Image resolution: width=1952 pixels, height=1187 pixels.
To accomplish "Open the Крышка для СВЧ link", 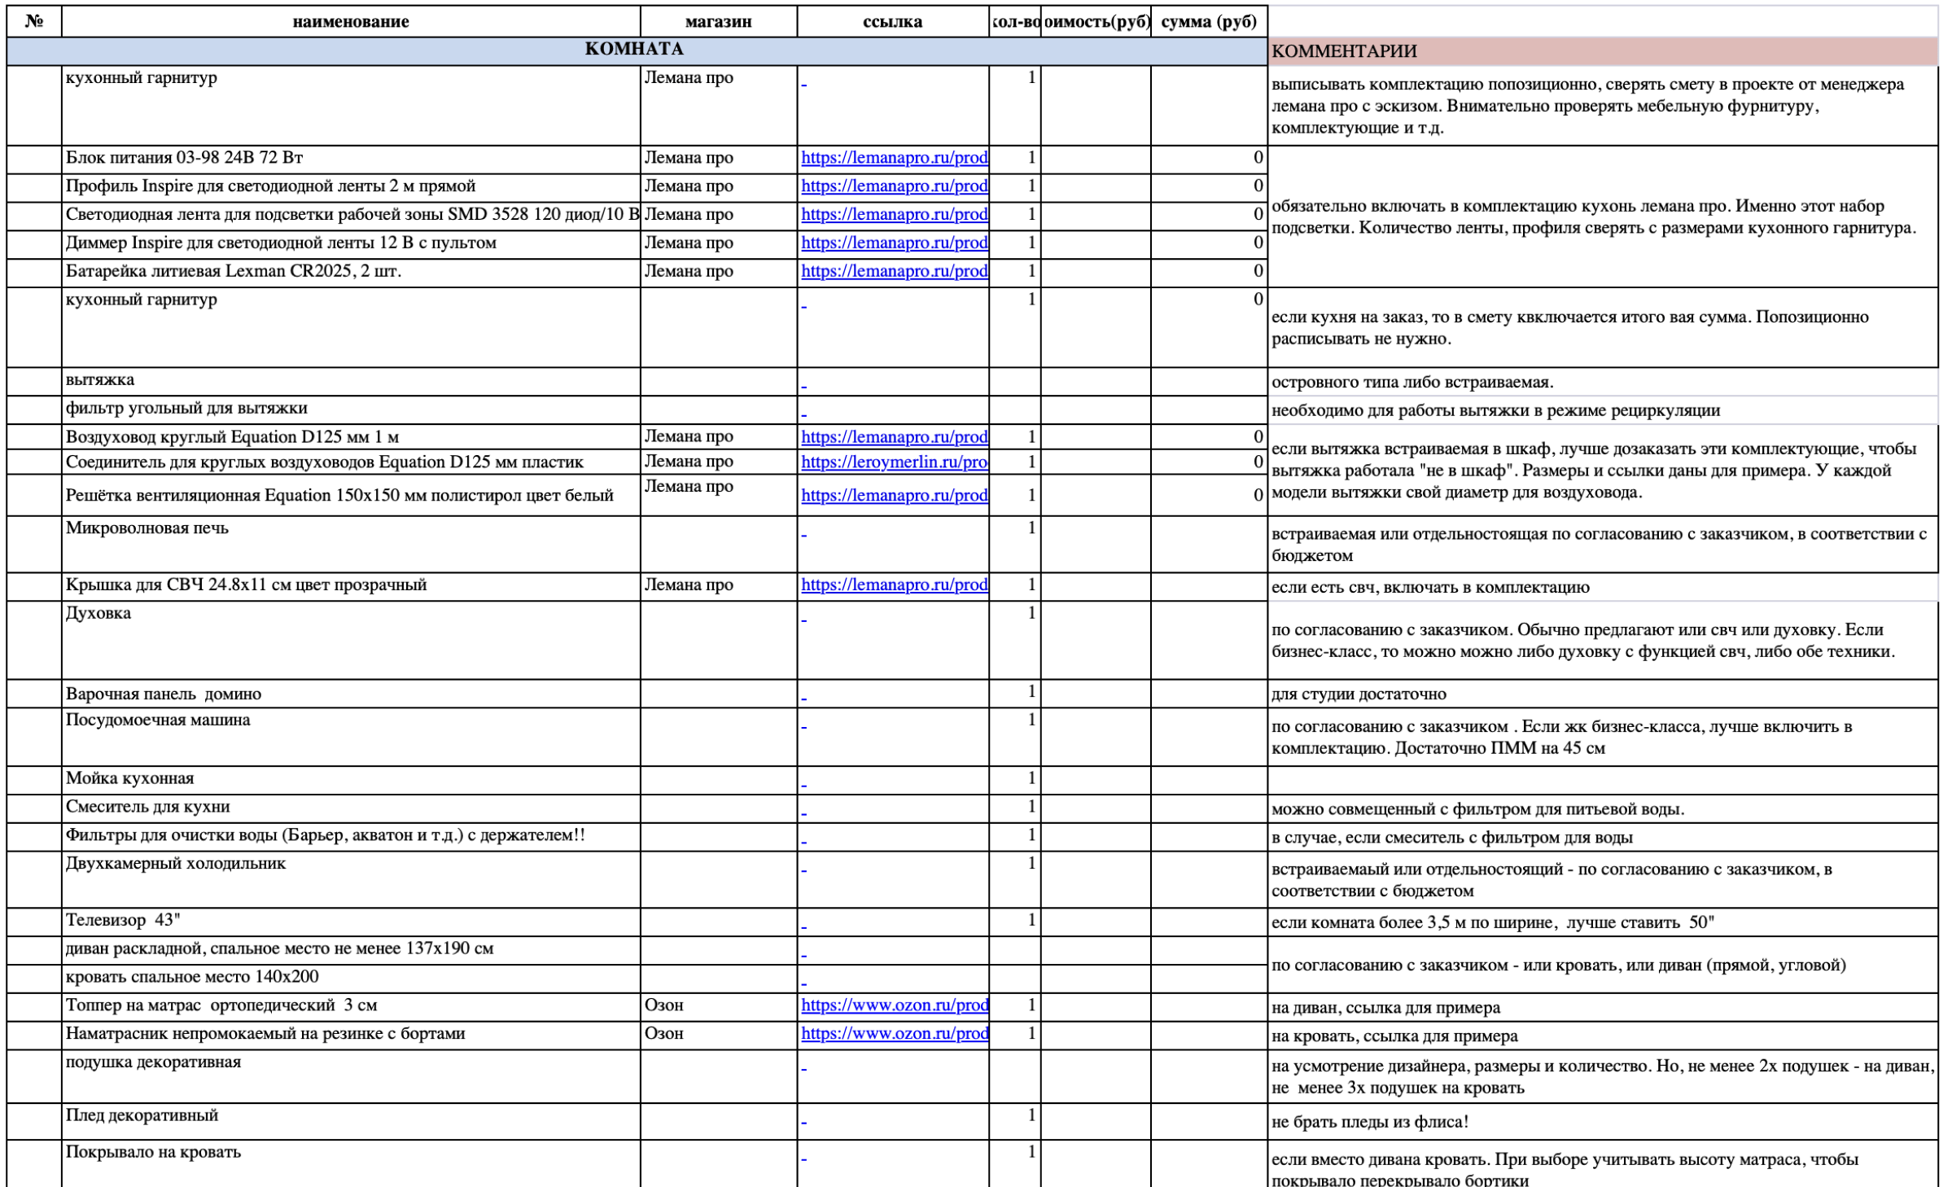I will click(x=894, y=585).
